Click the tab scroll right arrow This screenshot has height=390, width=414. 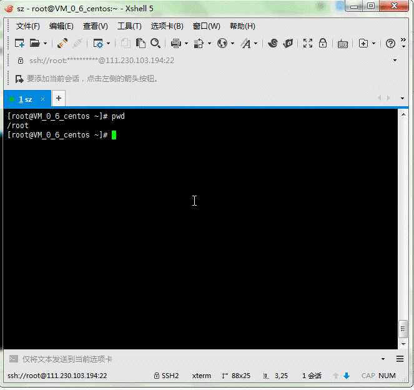tap(388, 98)
